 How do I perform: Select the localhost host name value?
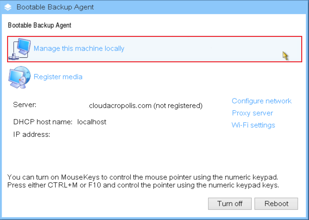tap(92, 122)
